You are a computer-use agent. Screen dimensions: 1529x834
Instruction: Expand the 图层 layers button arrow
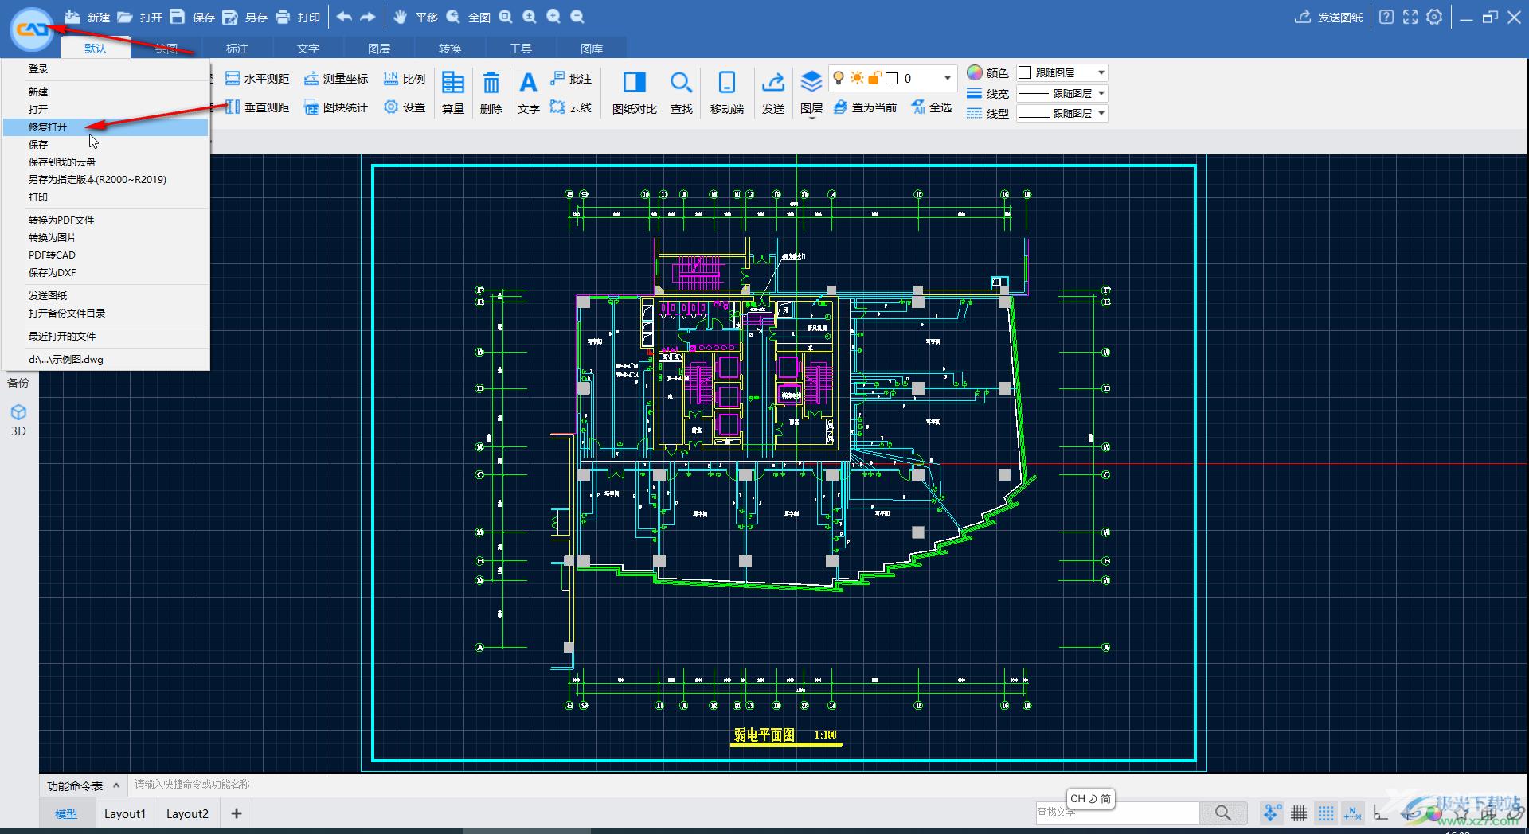pos(811,119)
